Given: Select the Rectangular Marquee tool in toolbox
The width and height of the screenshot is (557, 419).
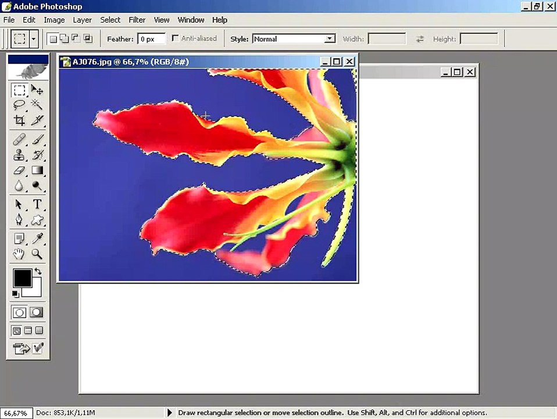Looking at the screenshot, I should click(x=19, y=90).
